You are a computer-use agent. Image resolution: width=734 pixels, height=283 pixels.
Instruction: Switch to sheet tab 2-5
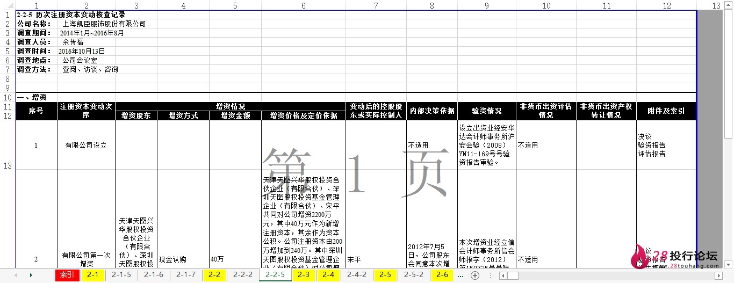[x=385, y=275]
